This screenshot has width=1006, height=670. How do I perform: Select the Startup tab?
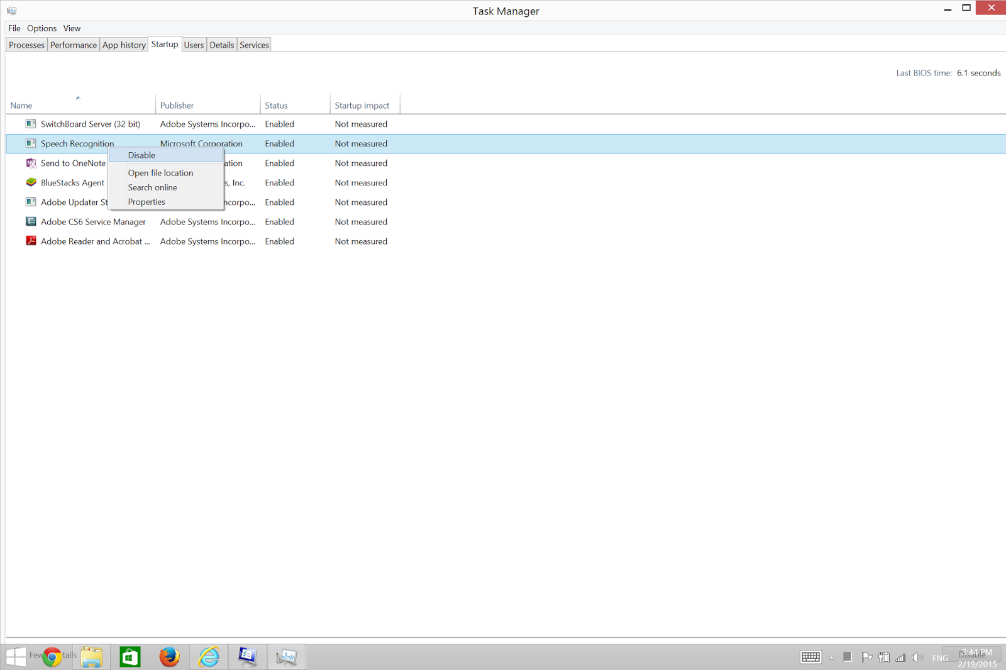pos(165,44)
